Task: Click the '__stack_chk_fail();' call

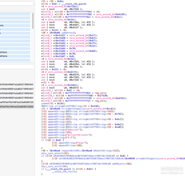Action: 64,171
